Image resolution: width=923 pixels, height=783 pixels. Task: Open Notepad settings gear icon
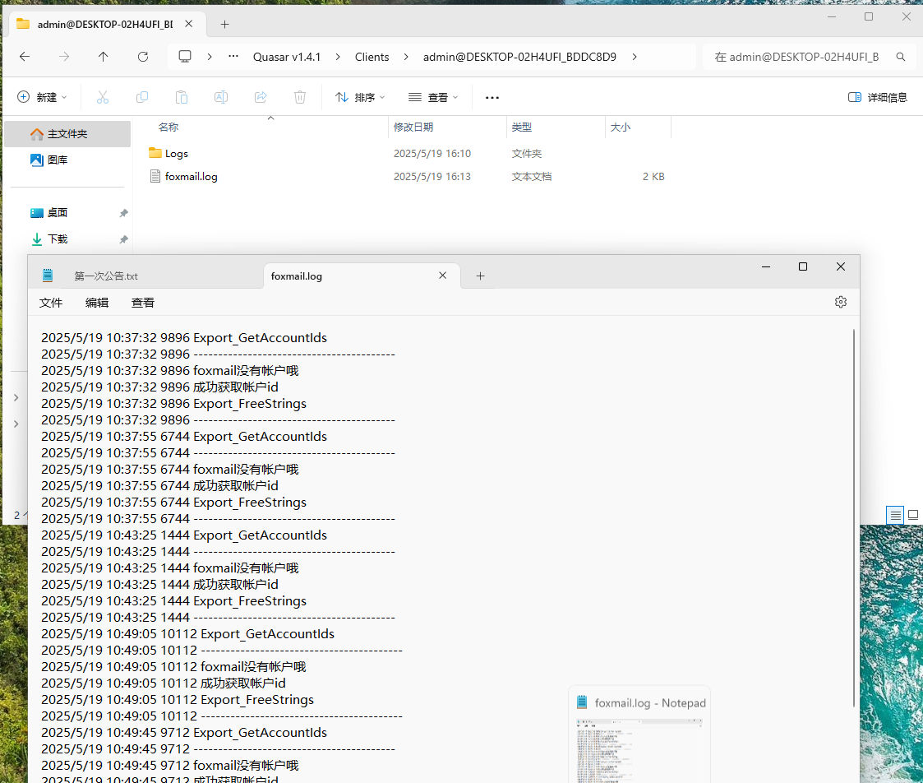pos(840,302)
